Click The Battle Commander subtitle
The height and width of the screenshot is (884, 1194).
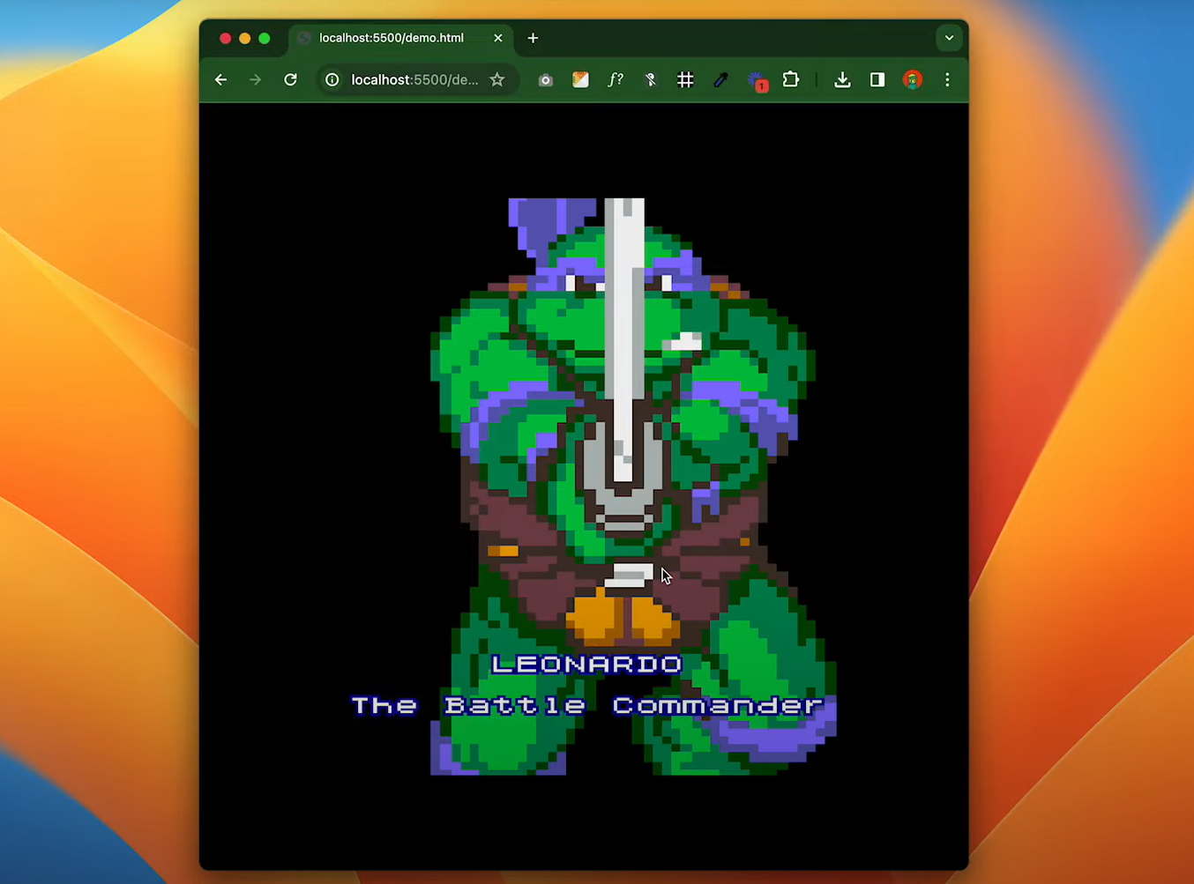coord(587,706)
